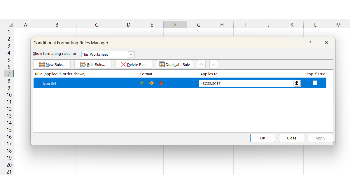Click the Apply button
Image resolution: width=350 pixels, height=175 pixels.
(x=320, y=138)
